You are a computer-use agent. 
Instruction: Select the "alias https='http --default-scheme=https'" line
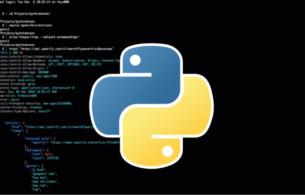[x=44, y=37]
